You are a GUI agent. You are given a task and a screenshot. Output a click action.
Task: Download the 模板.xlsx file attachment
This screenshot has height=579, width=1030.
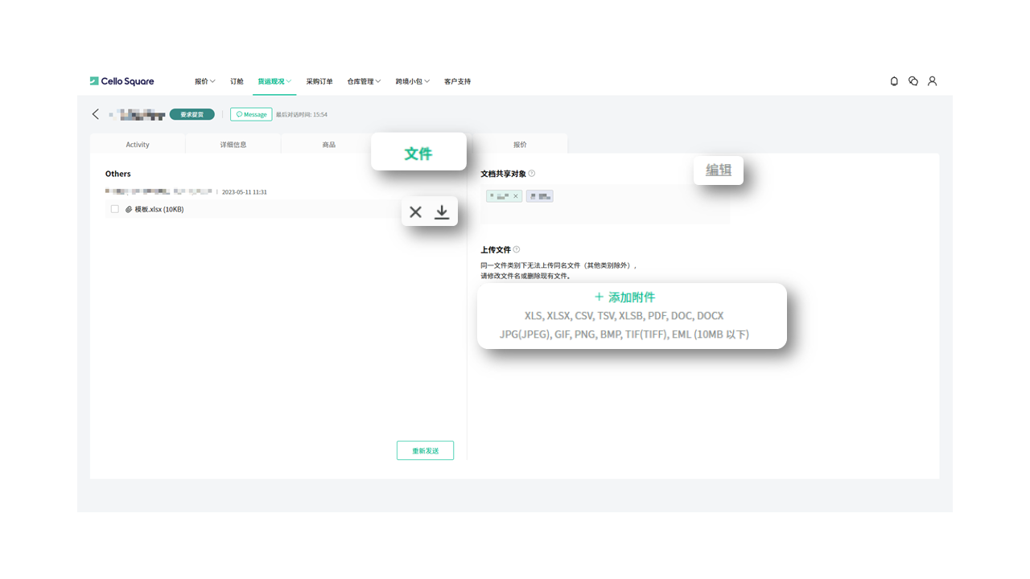pyautogui.click(x=441, y=211)
